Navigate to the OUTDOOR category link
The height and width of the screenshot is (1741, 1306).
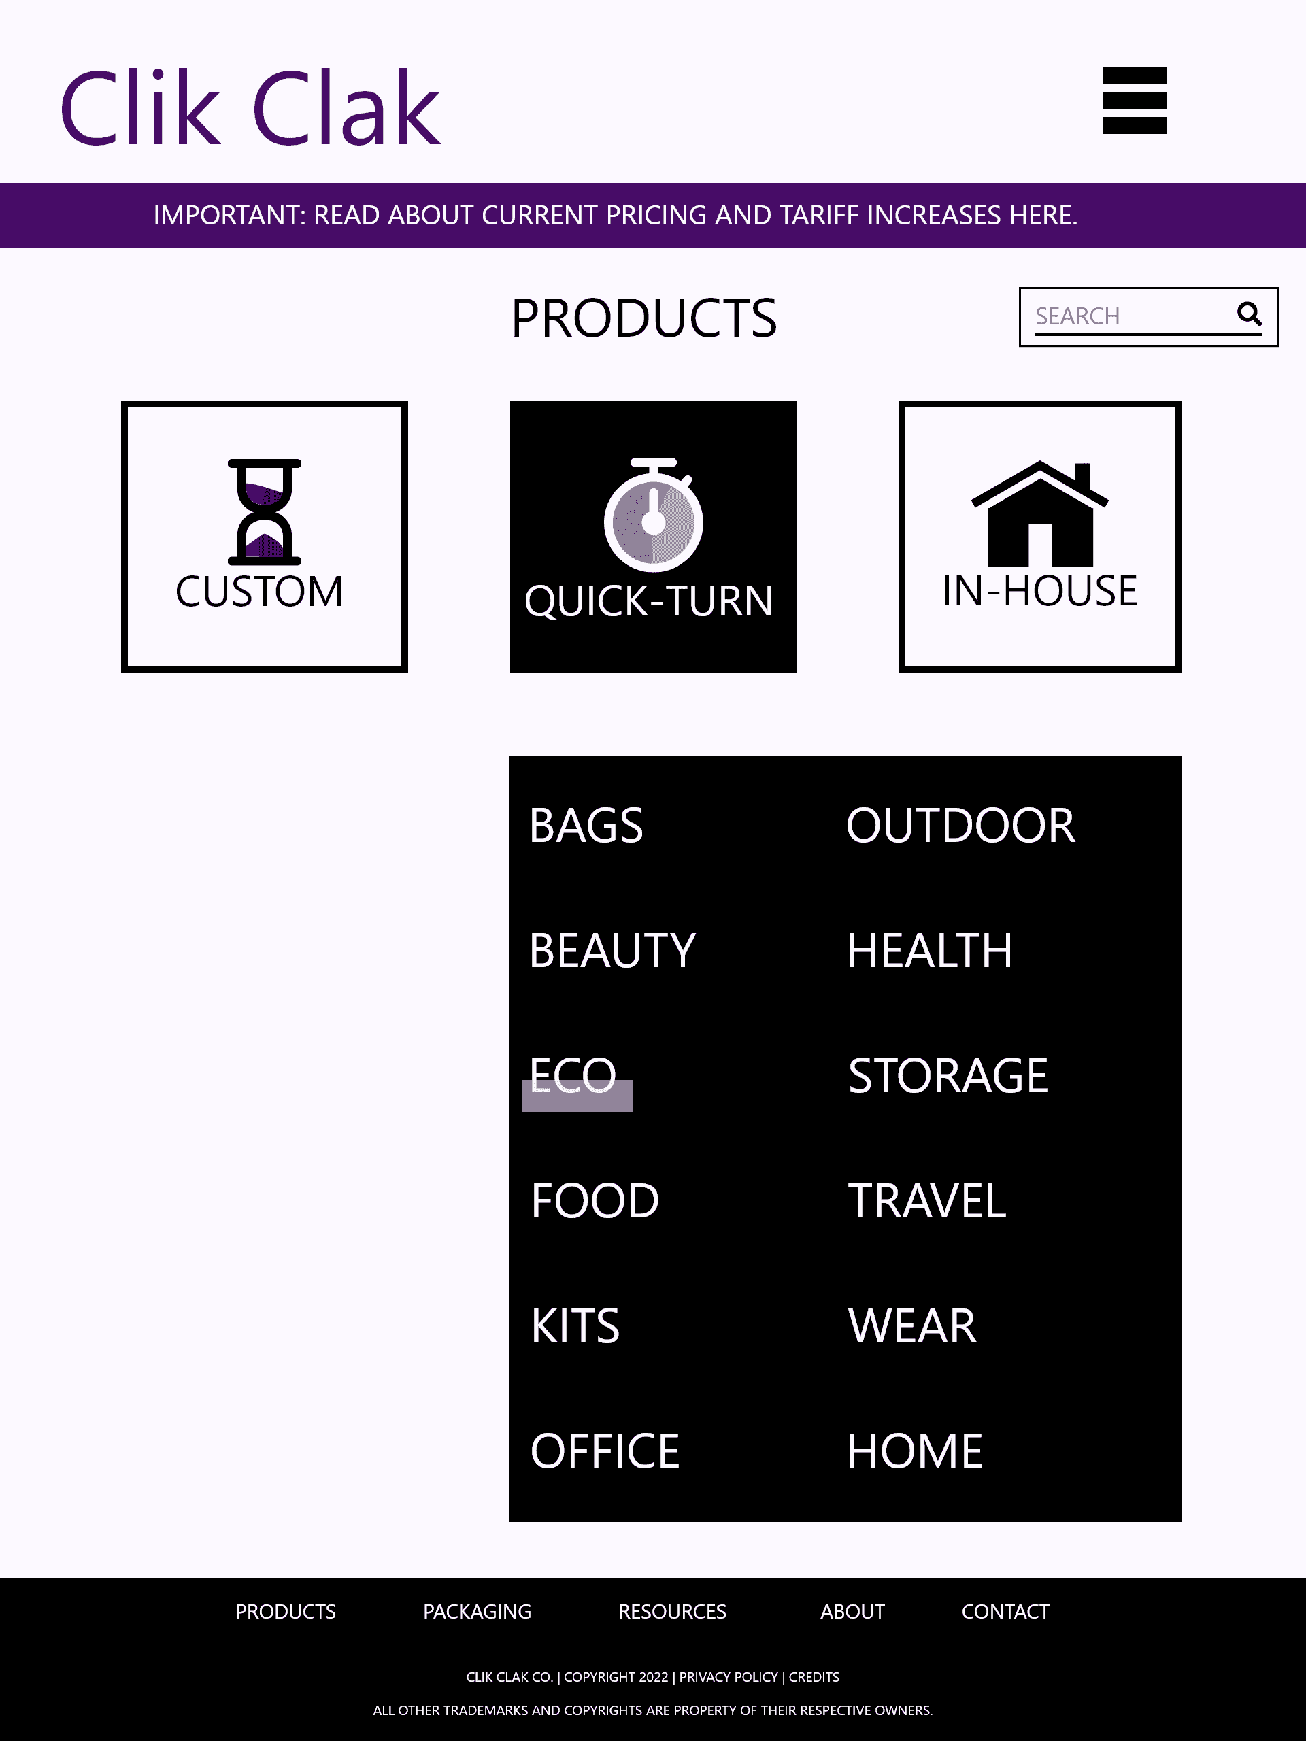point(960,824)
